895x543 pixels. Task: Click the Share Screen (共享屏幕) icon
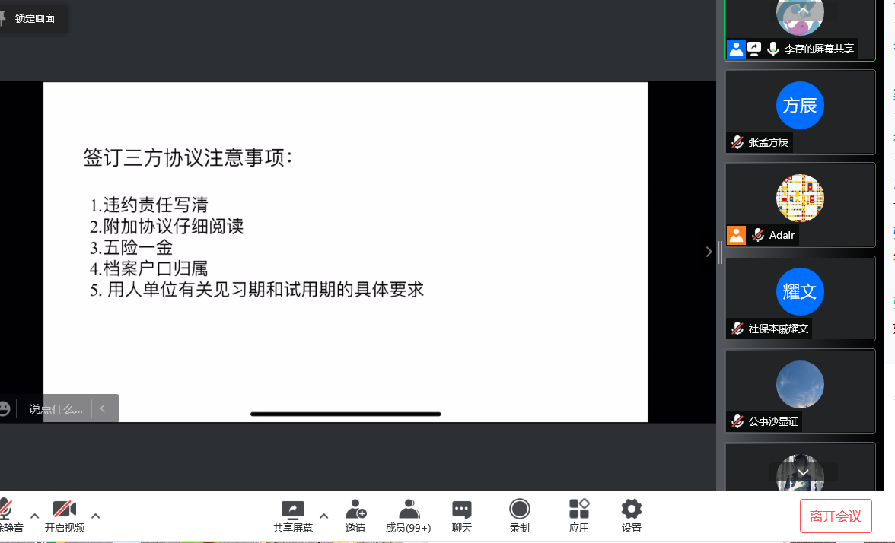pyautogui.click(x=292, y=510)
